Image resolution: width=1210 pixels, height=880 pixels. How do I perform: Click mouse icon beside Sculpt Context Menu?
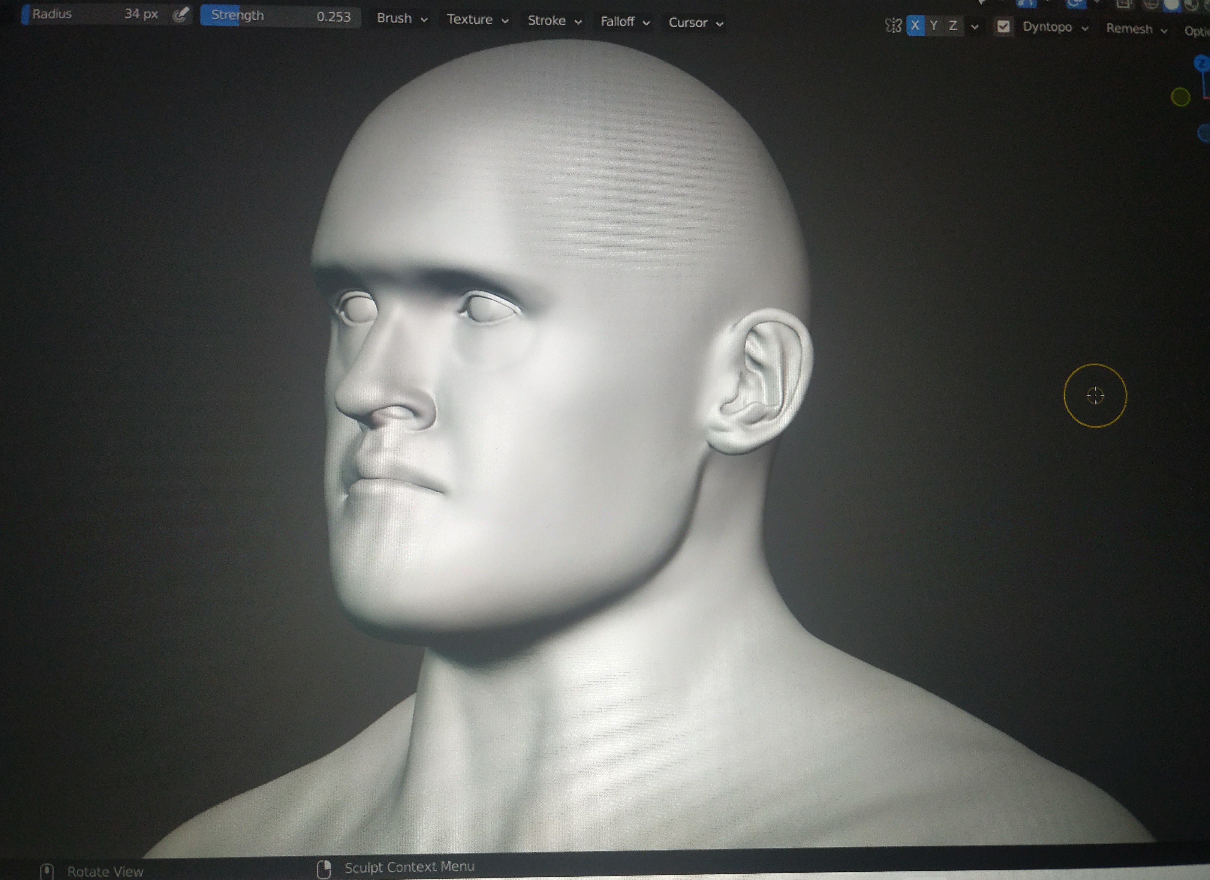tap(324, 869)
